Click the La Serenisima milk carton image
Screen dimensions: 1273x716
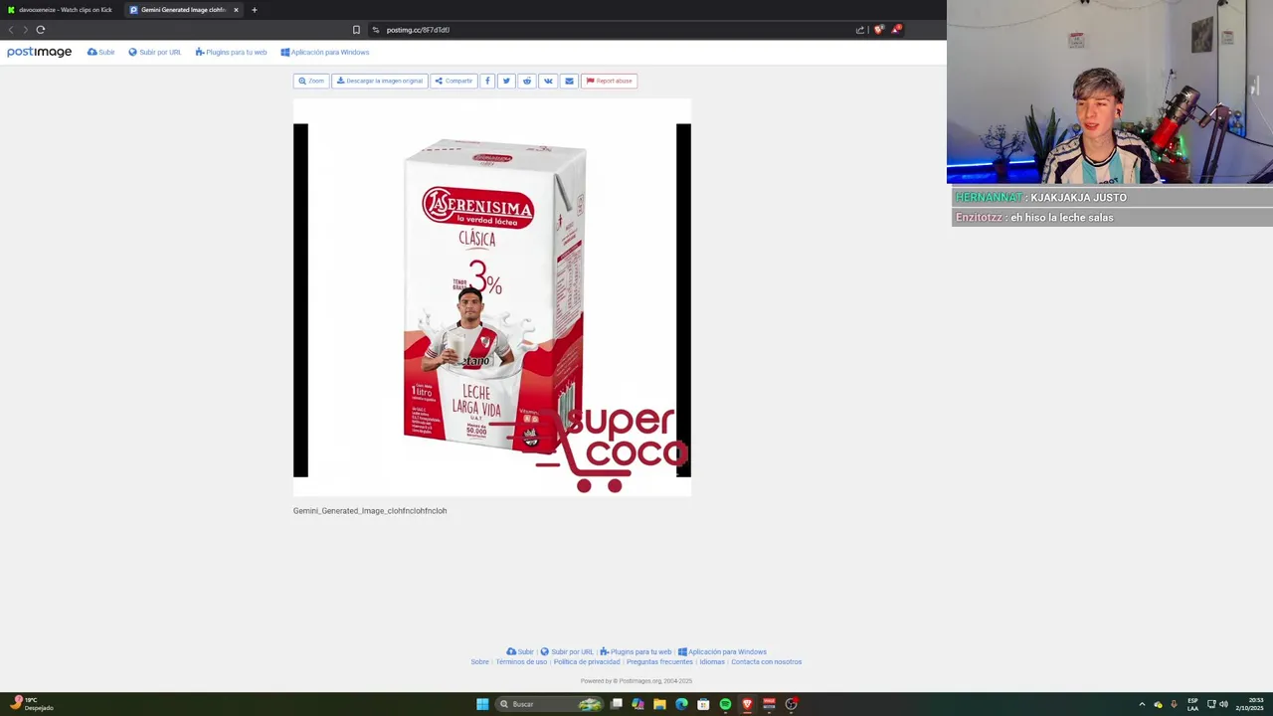[492, 297]
